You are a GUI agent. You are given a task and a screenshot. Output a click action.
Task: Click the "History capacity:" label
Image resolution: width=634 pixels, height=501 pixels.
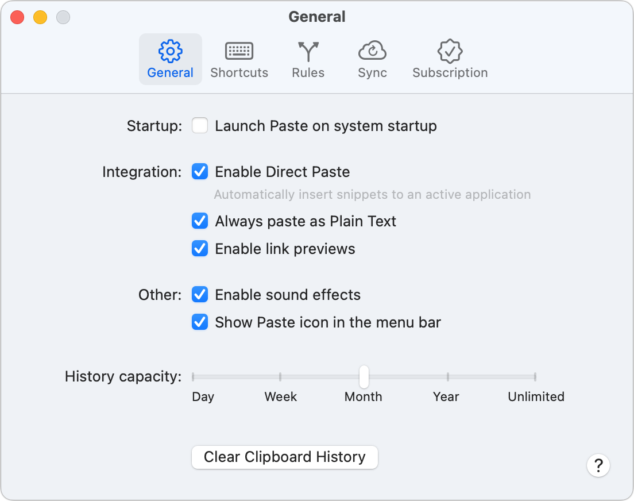coord(123,377)
